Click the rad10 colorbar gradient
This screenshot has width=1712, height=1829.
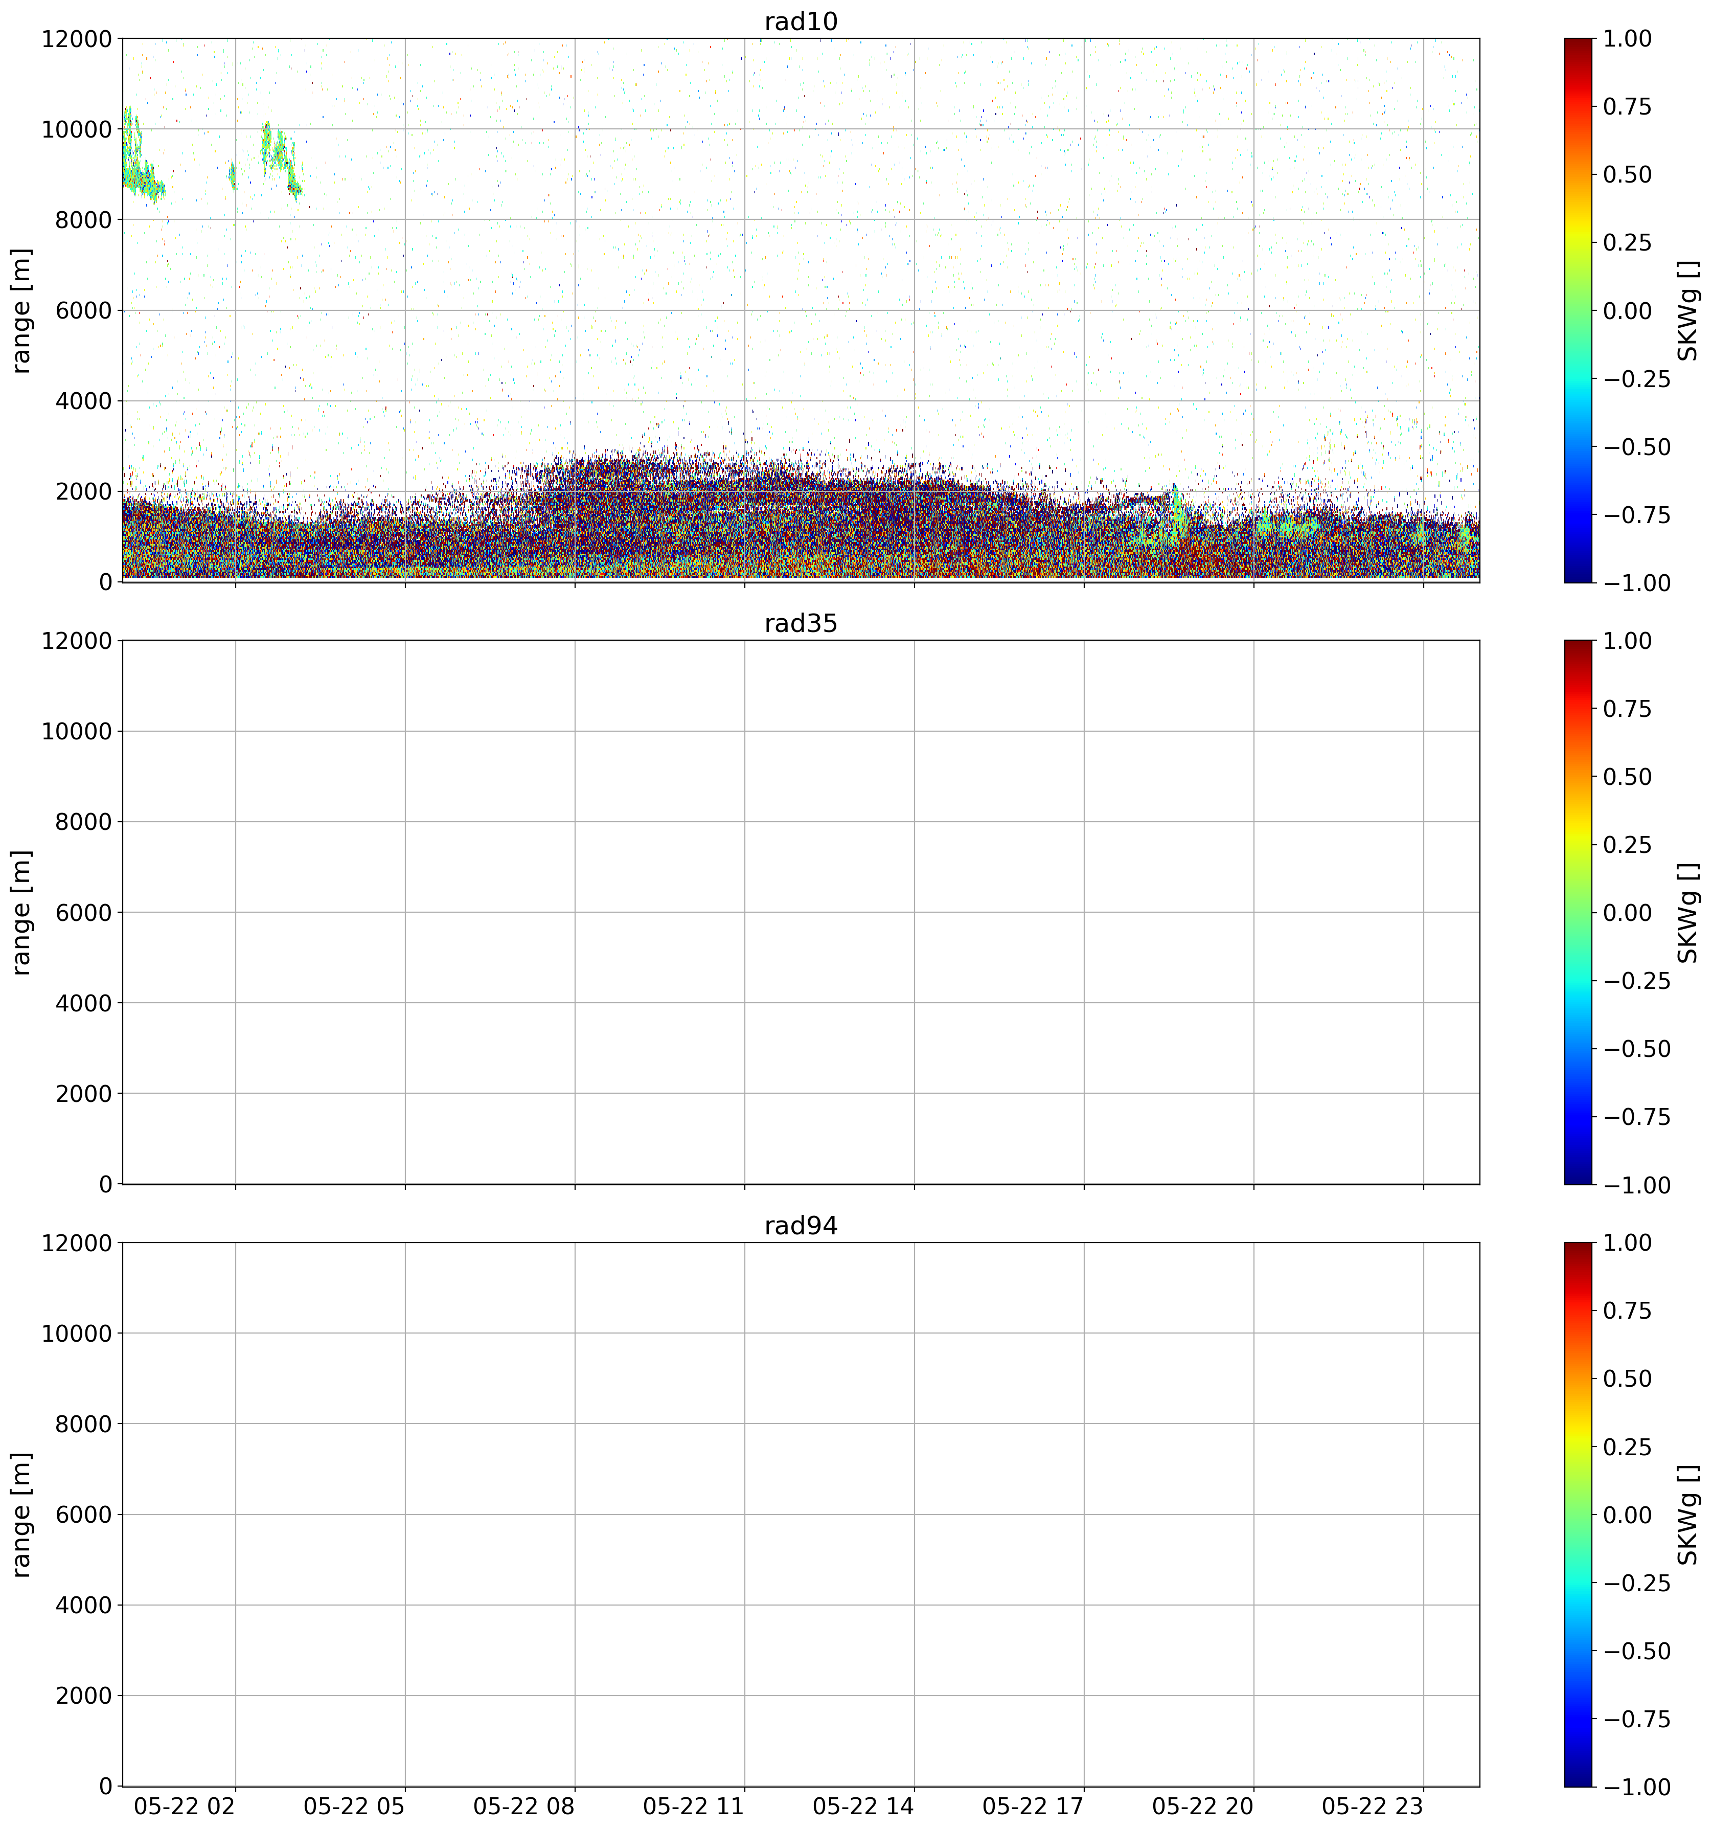(x=1578, y=310)
